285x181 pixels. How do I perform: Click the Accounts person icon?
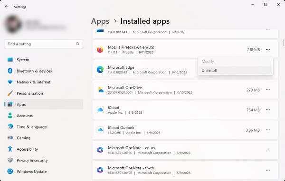10,116
